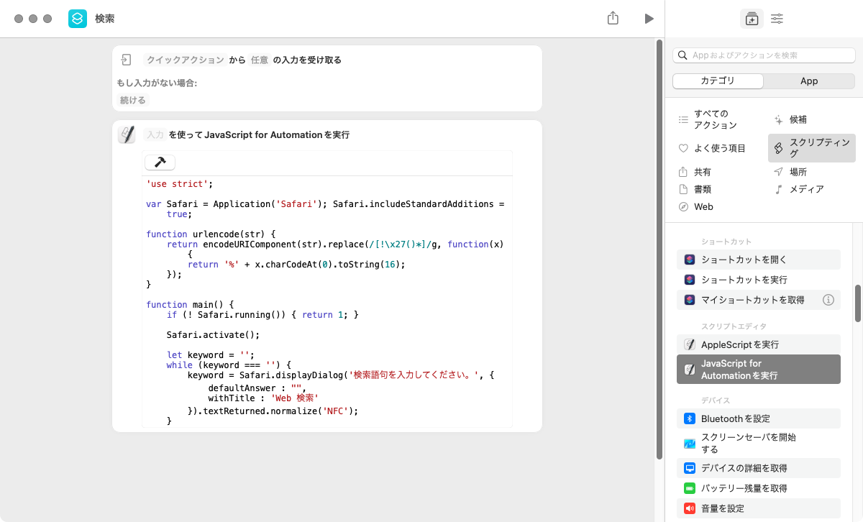
Task: Click the Shortcuts app icon beside title
Action: [x=78, y=19]
